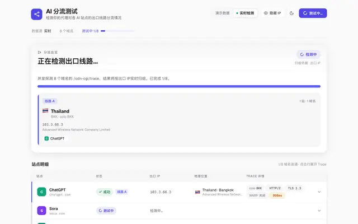This screenshot has height=224, width=358.
Task: Click WARP 关闭 tag
Action: [257, 195]
